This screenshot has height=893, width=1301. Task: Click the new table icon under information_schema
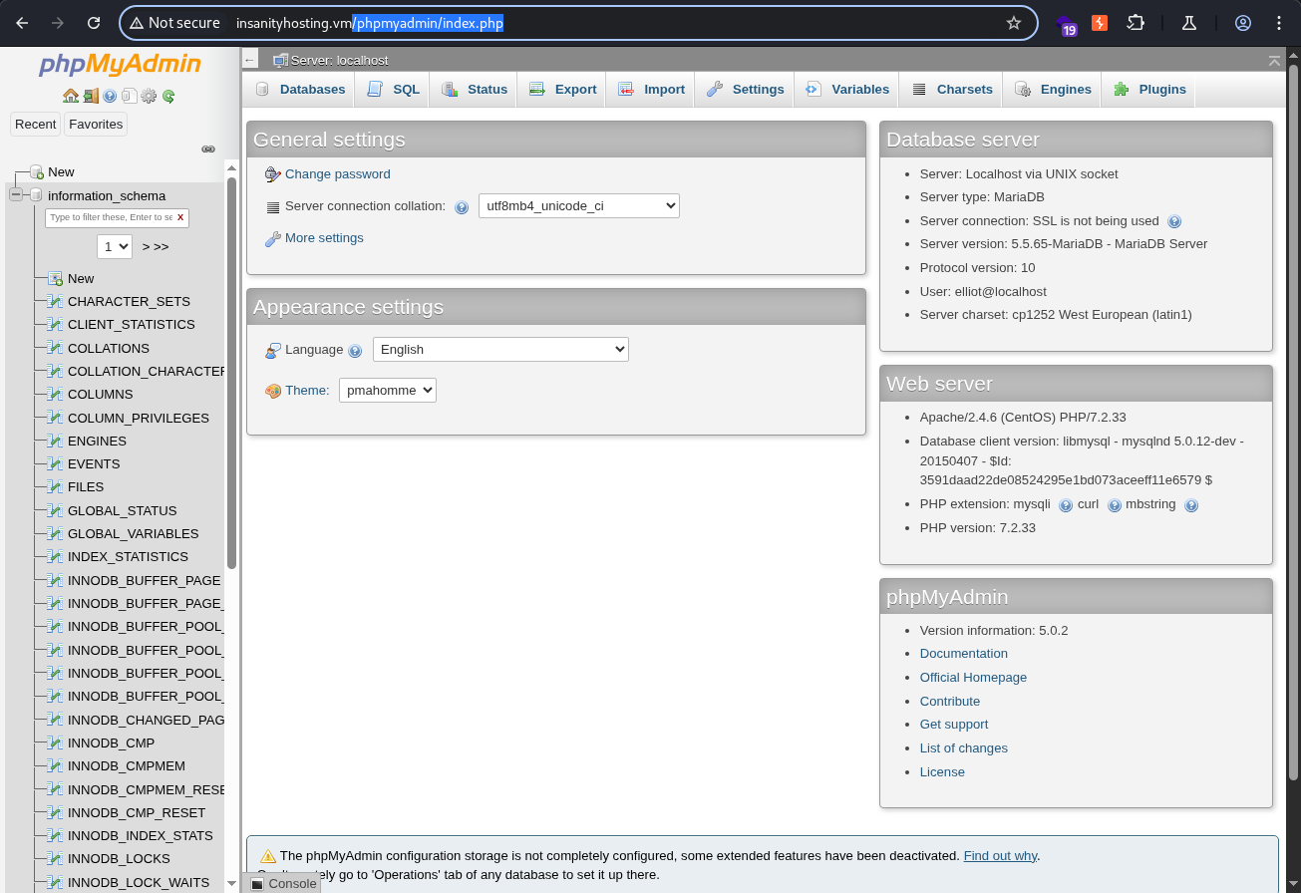pyautogui.click(x=56, y=278)
